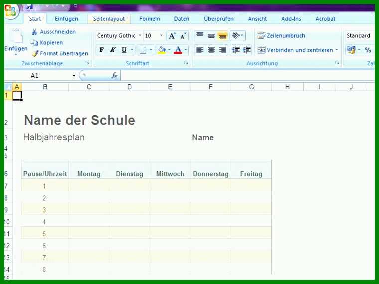Click the accounting number format icon
Screen dimensions: 379x284
tap(351, 50)
